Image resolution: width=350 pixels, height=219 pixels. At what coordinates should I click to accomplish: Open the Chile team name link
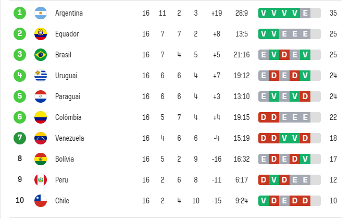click(x=62, y=201)
